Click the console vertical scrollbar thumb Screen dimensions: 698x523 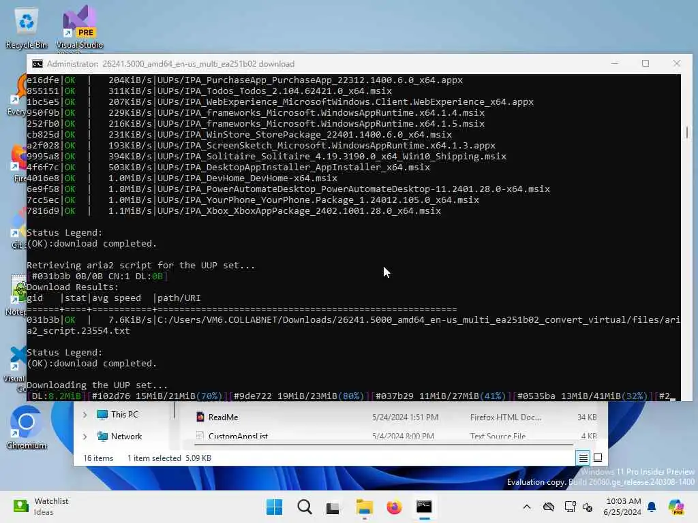(687, 132)
